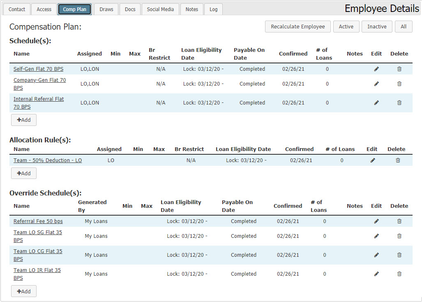Open the Referrral Fee 50 bps link
The height and width of the screenshot is (302, 422).
coord(38,221)
